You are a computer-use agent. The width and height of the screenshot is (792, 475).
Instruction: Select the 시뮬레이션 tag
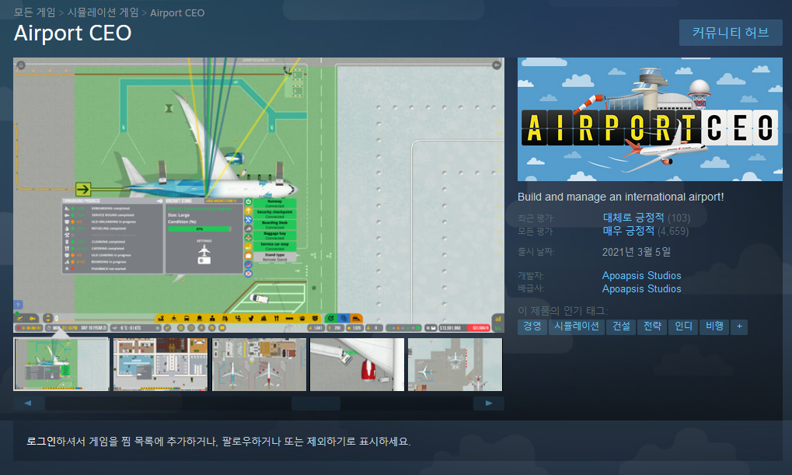pos(577,327)
